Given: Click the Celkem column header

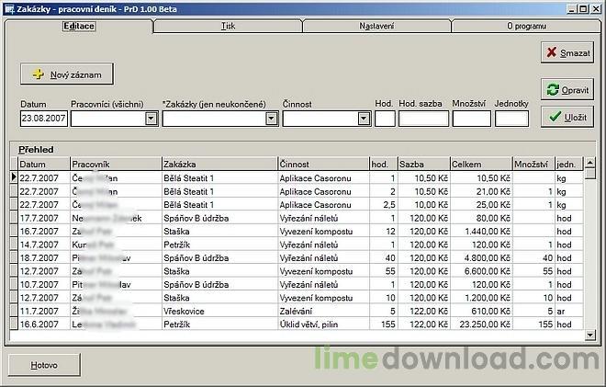Looking at the screenshot, I should tap(481, 164).
